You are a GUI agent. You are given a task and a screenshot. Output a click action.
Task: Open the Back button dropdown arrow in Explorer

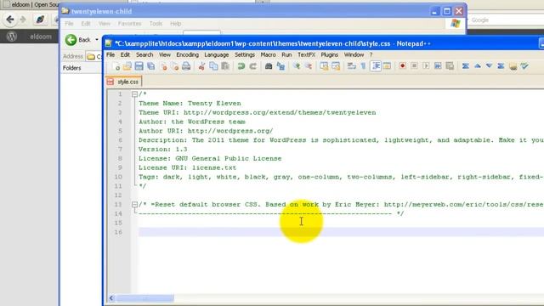[x=97, y=40]
